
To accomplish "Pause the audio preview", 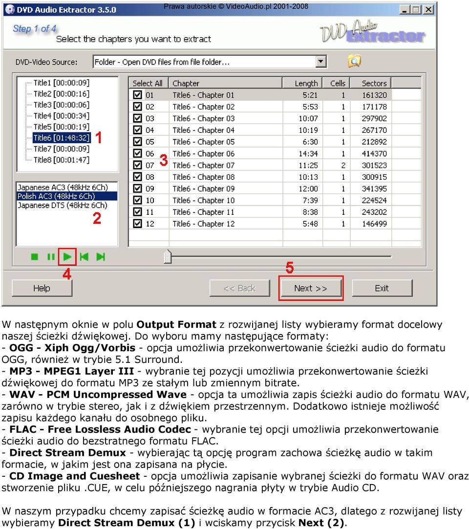I will pos(51,257).
